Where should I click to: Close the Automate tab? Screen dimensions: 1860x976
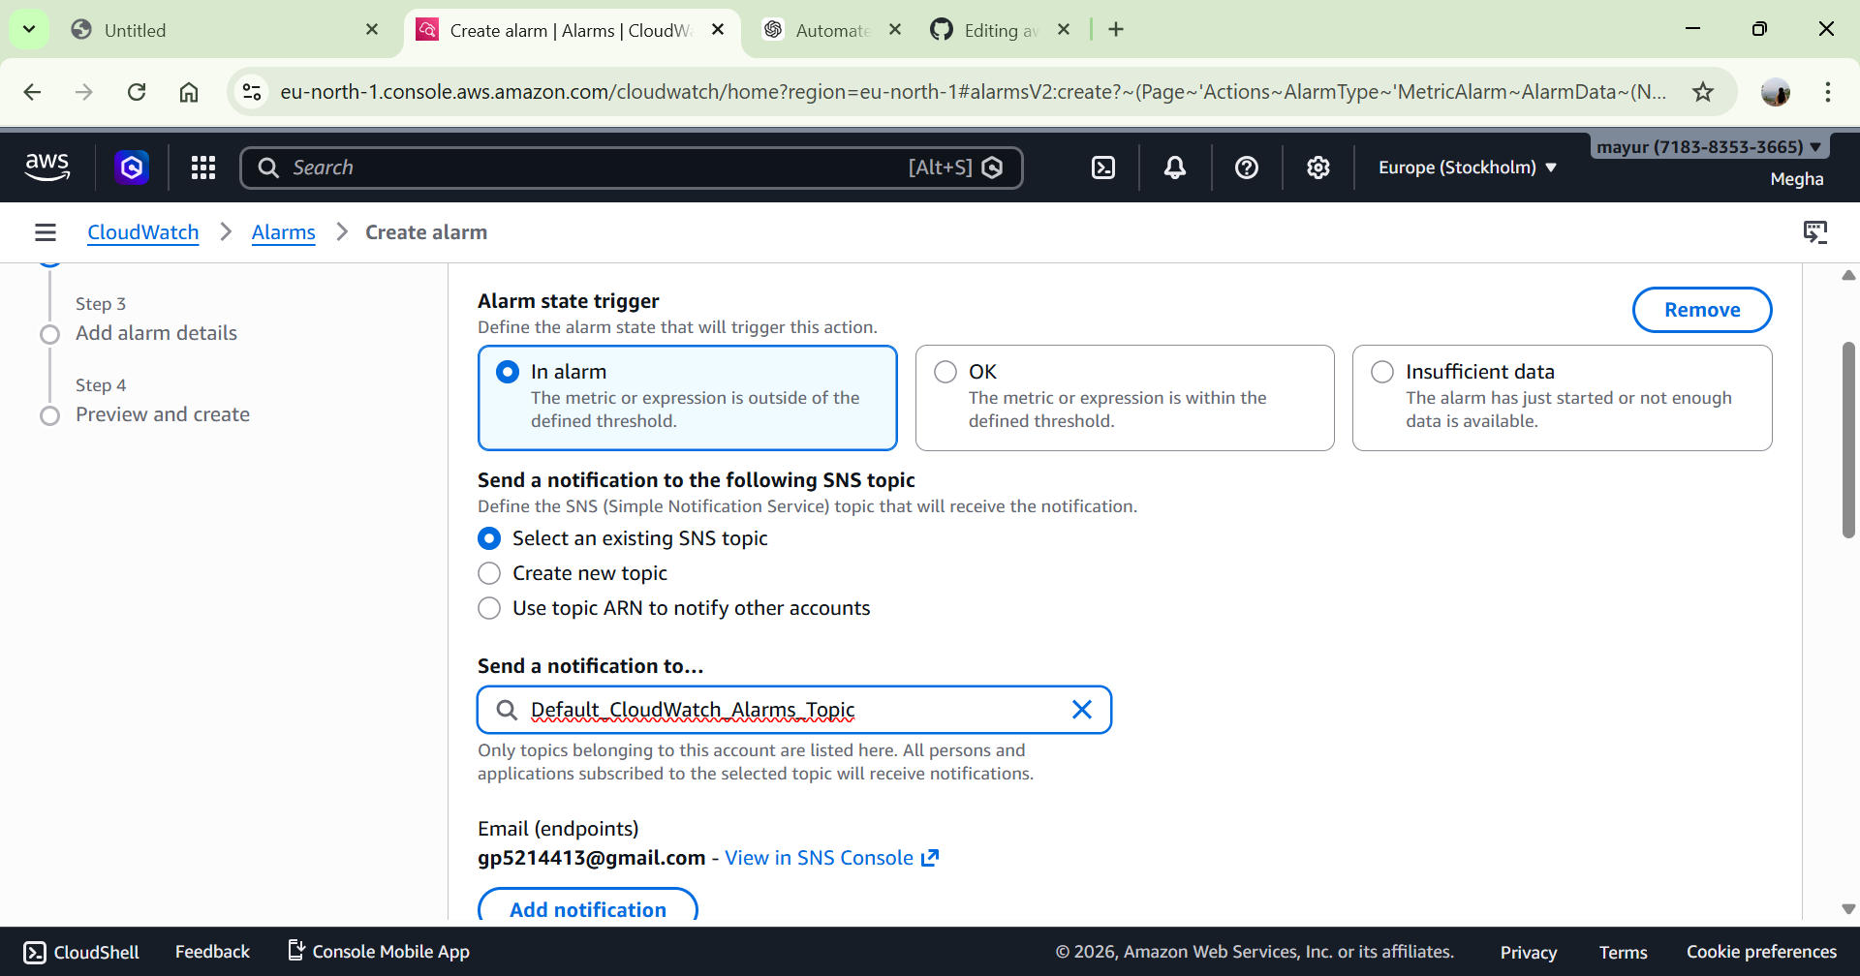click(x=895, y=30)
